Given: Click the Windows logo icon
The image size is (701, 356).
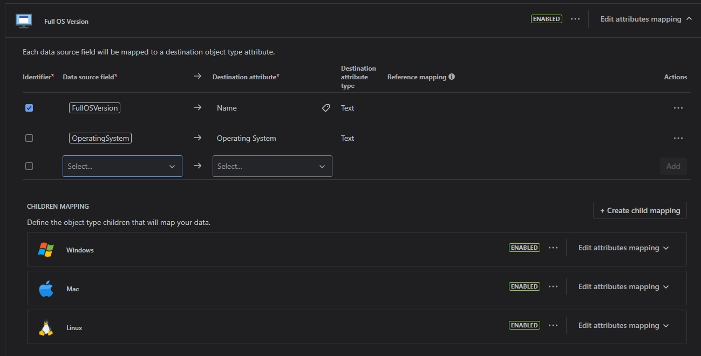Looking at the screenshot, I should (46, 249).
